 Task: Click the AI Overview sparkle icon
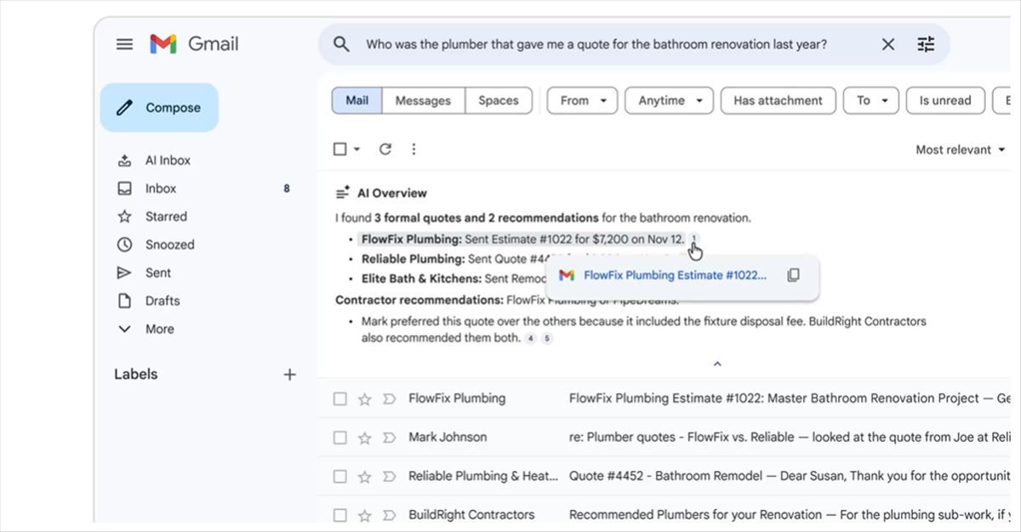click(x=340, y=192)
